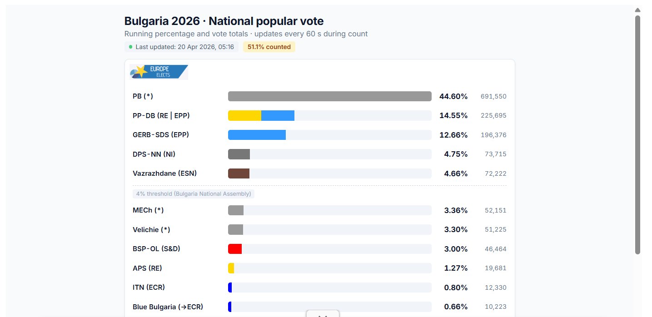The image size is (652, 317).
Task: Select the MECh (*) party label
Action: (148, 210)
